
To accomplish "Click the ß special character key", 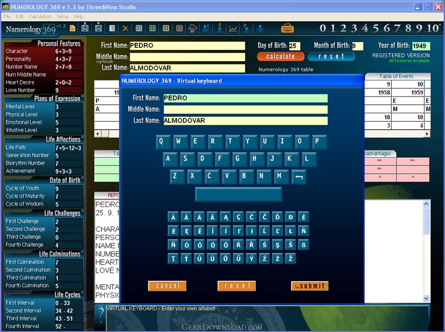I will point(303,245).
